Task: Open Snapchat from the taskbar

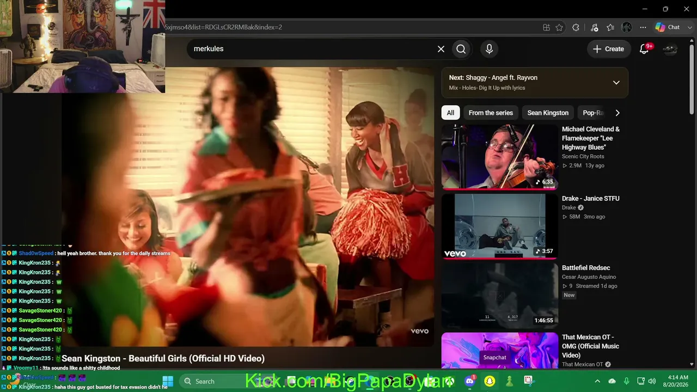Action: tap(490, 381)
